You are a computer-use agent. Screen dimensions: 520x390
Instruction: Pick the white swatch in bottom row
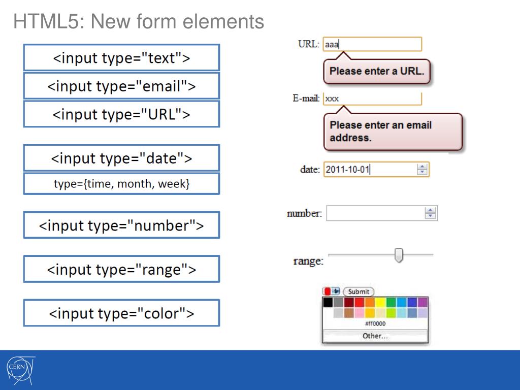click(x=328, y=313)
